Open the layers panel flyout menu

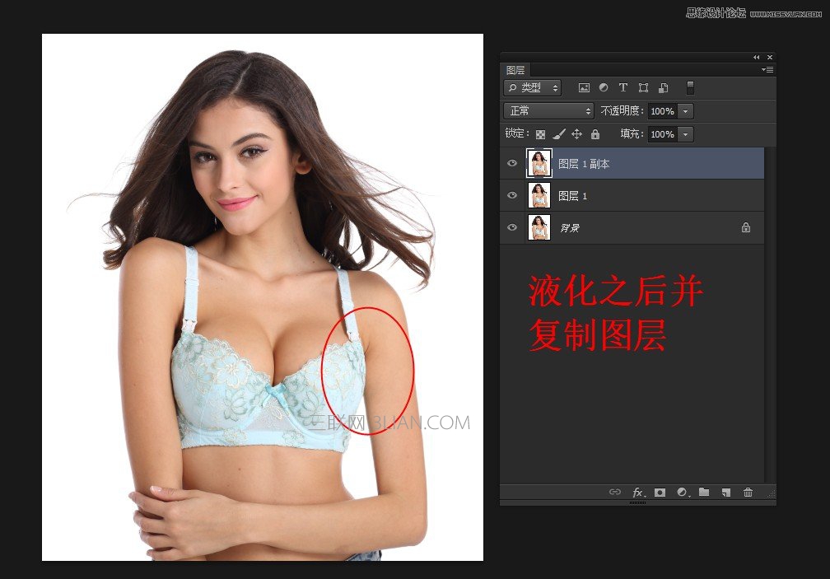767,70
